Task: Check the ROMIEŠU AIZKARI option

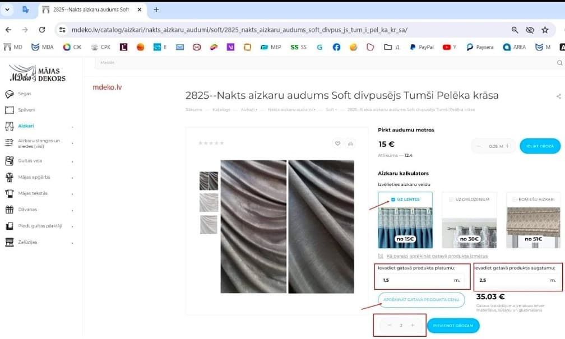Action: coord(515,199)
